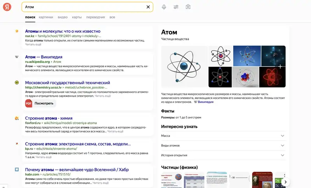
Task: Click into the search input field
Action: (x=82, y=7)
